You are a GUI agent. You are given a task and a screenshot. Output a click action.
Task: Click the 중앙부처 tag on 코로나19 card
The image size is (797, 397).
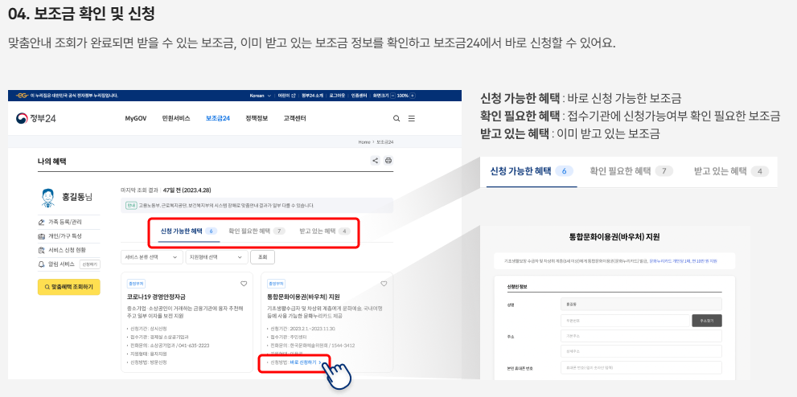[136, 284]
